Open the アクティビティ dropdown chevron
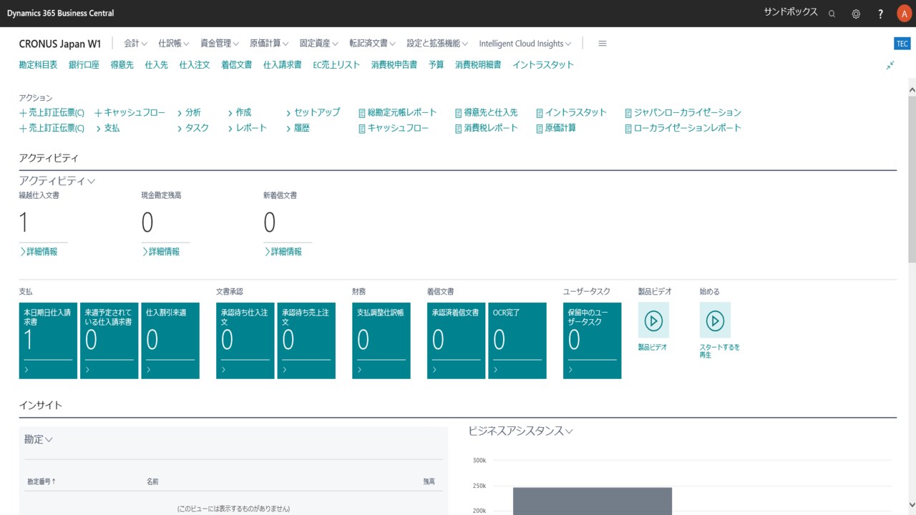The image size is (916, 515). (x=92, y=182)
